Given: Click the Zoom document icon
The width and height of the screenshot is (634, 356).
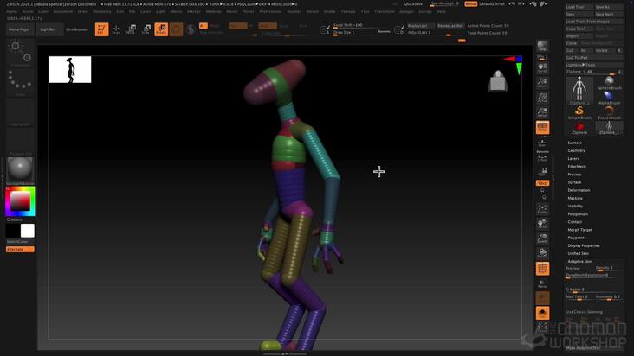Looking at the screenshot, I should tap(542, 83).
